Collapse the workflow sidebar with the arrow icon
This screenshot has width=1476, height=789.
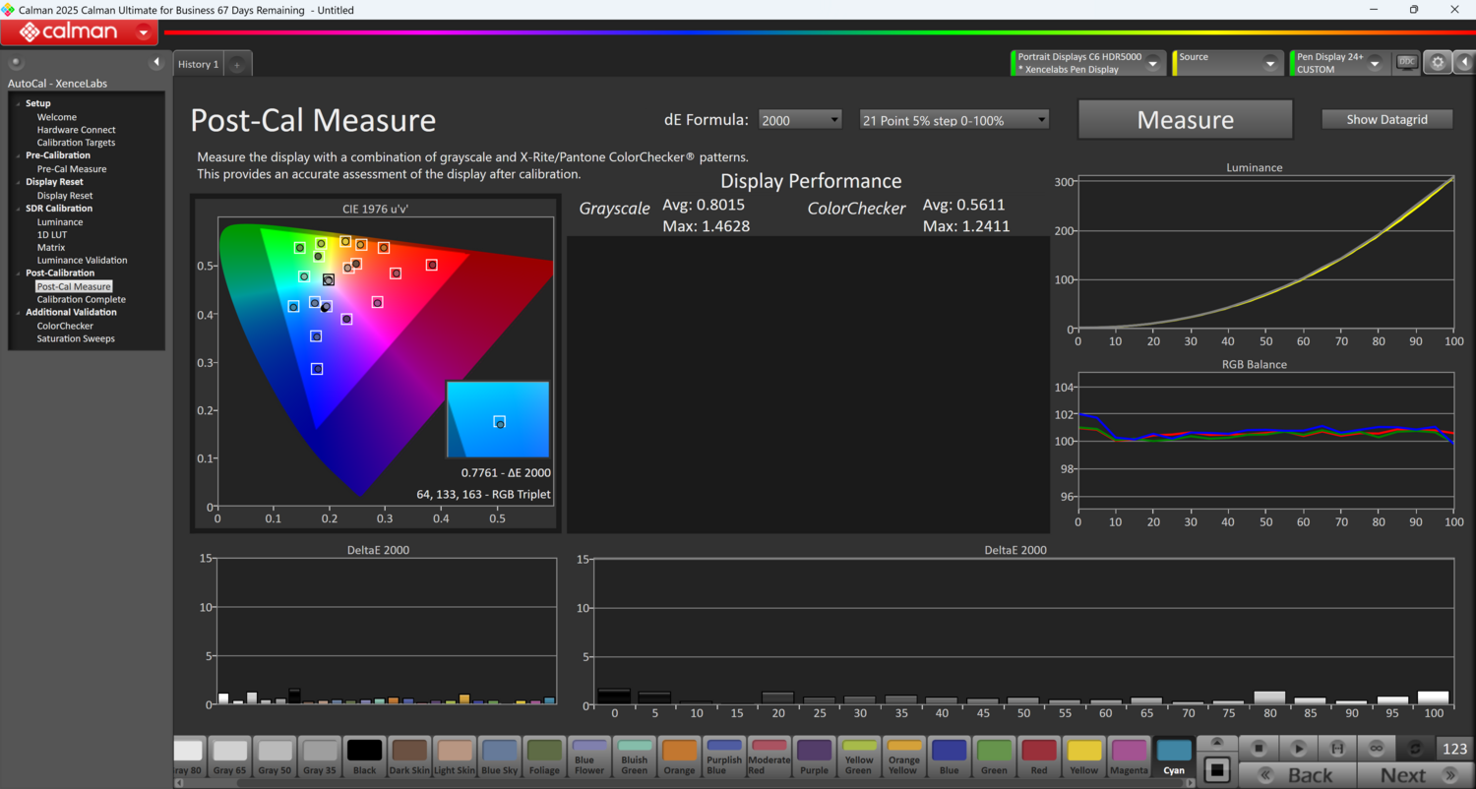pyautogui.click(x=155, y=62)
